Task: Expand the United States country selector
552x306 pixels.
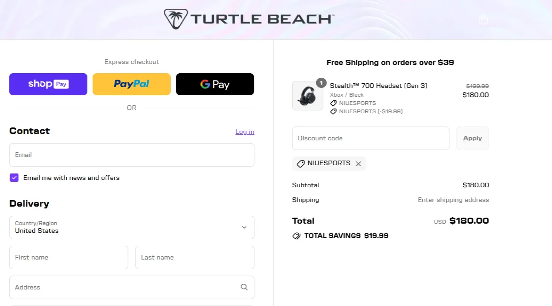Action: tap(132, 227)
